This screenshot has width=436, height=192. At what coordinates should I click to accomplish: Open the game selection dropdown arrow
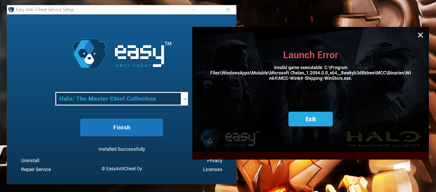click(185, 99)
